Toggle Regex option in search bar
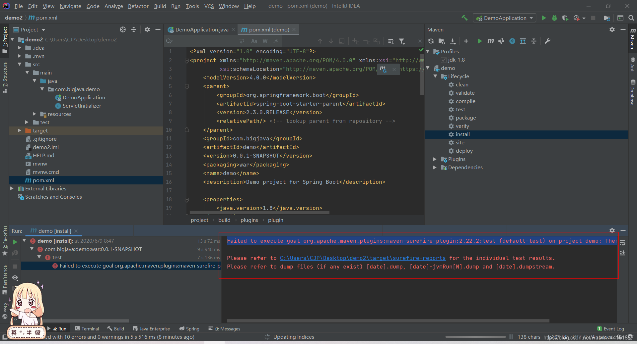 [x=275, y=41]
